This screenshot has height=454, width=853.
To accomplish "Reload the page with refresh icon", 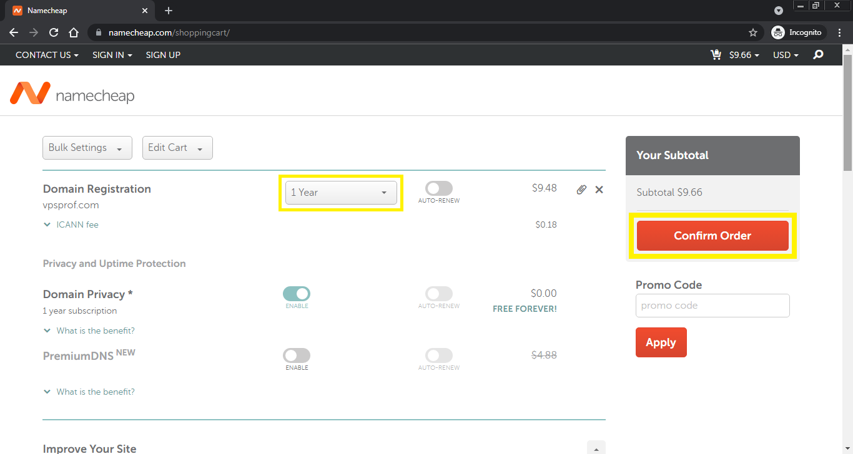I will (54, 32).
